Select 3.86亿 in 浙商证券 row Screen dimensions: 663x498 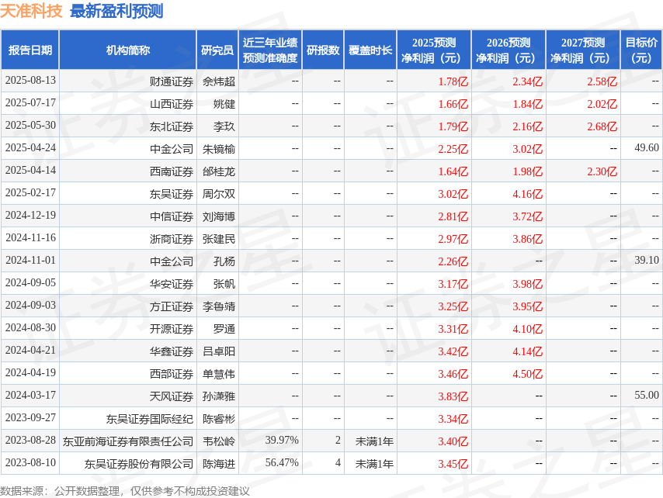527,239
